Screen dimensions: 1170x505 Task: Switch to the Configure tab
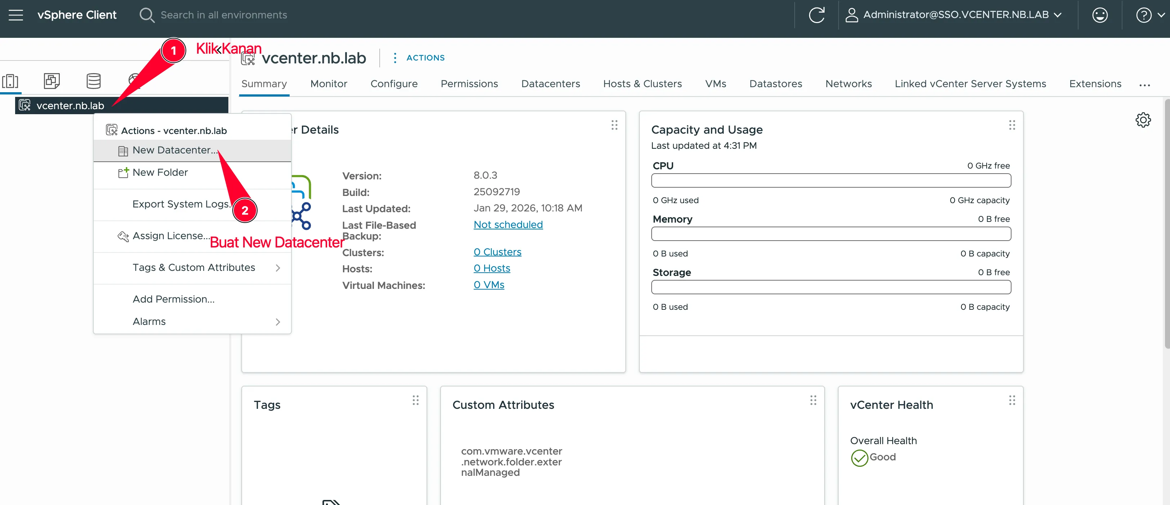[394, 84]
